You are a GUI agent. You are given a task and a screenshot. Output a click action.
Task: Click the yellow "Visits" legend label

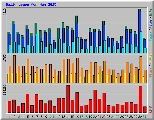150,59
